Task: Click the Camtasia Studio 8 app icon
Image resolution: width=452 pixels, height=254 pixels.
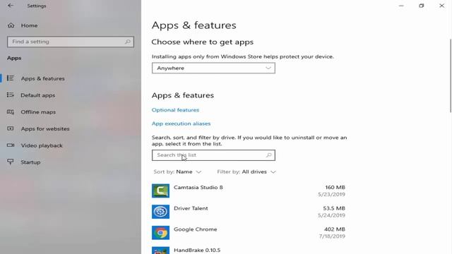Action: pyautogui.click(x=160, y=190)
